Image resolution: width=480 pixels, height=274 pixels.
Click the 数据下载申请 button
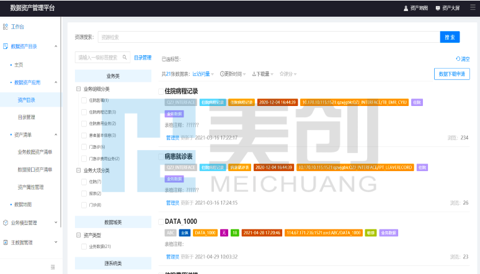(451, 74)
